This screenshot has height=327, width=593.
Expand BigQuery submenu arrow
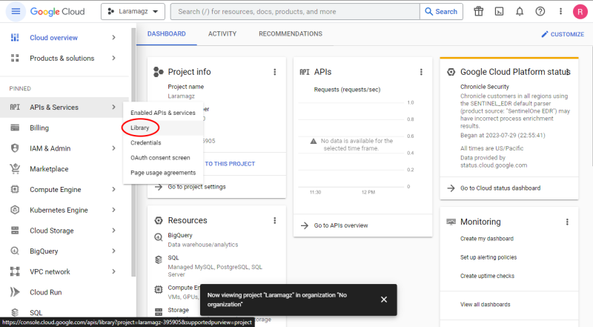coord(114,251)
